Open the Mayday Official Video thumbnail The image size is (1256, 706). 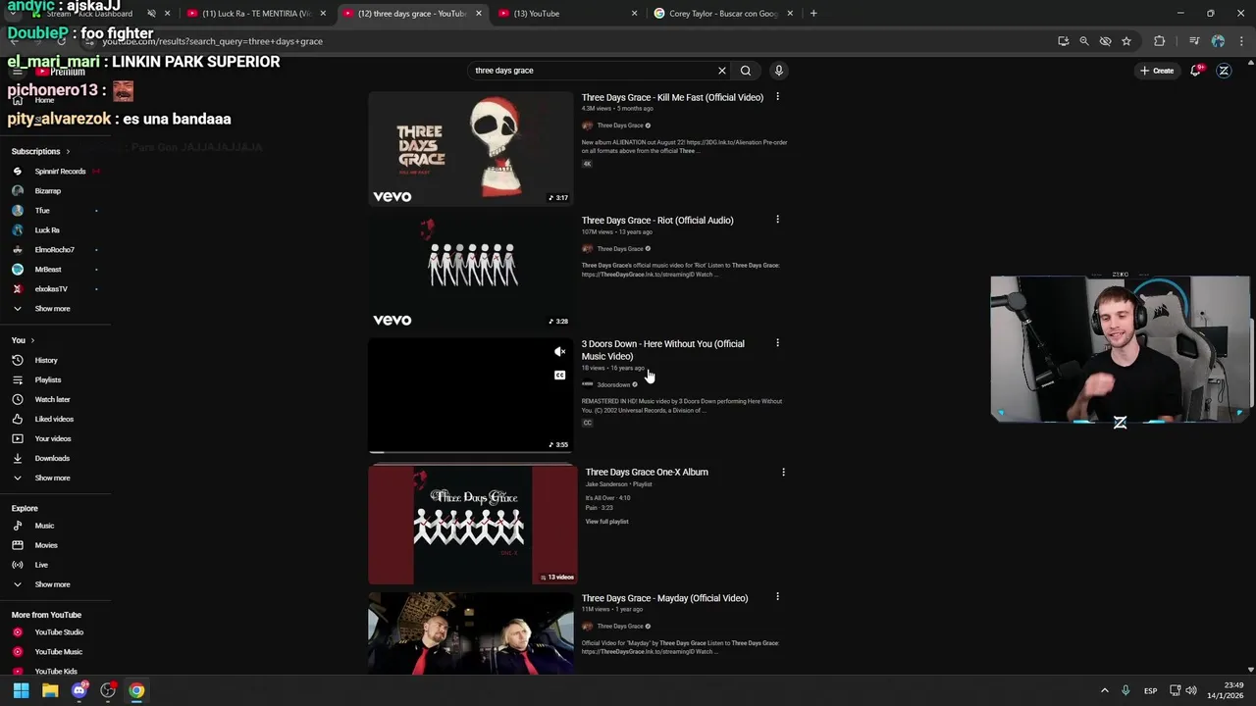[x=471, y=632]
